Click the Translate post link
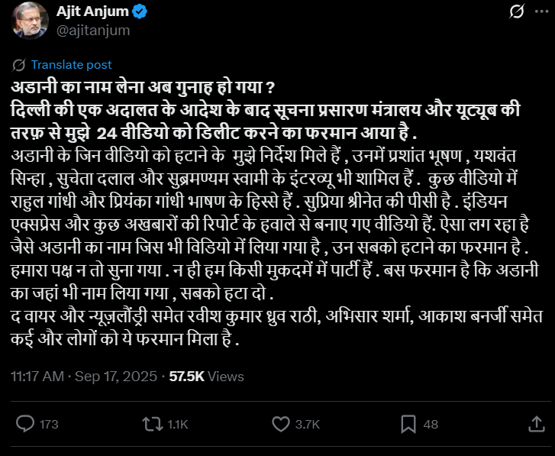 pos(72,65)
